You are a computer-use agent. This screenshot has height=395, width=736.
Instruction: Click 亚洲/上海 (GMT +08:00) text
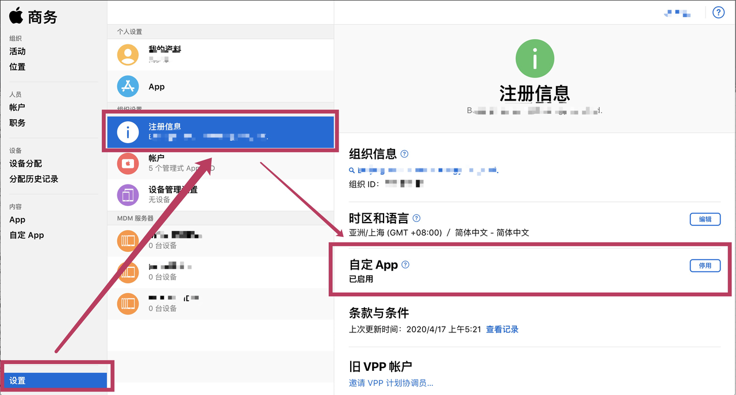(x=396, y=233)
